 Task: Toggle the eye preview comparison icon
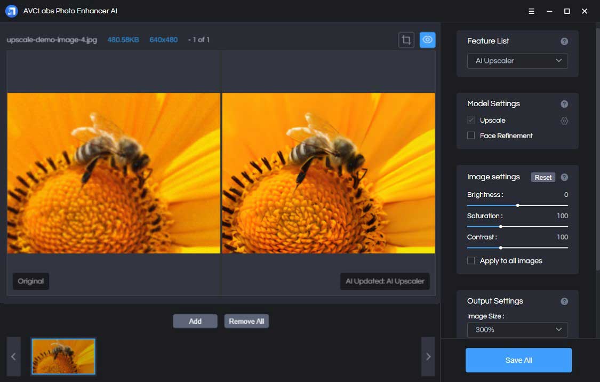coord(427,40)
